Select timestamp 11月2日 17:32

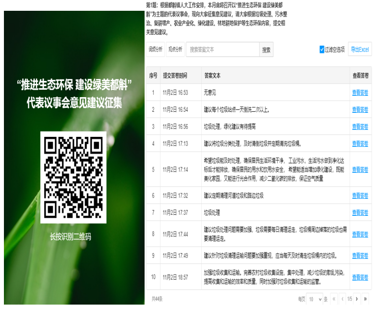coord(175,195)
